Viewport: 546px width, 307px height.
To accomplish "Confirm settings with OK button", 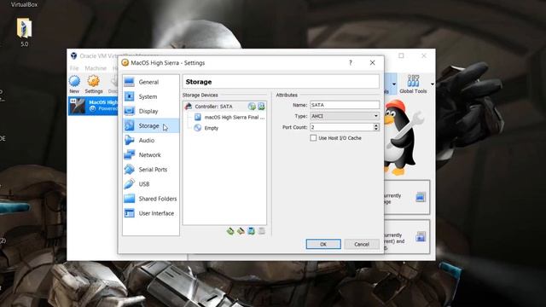I will (x=323, y=245).
